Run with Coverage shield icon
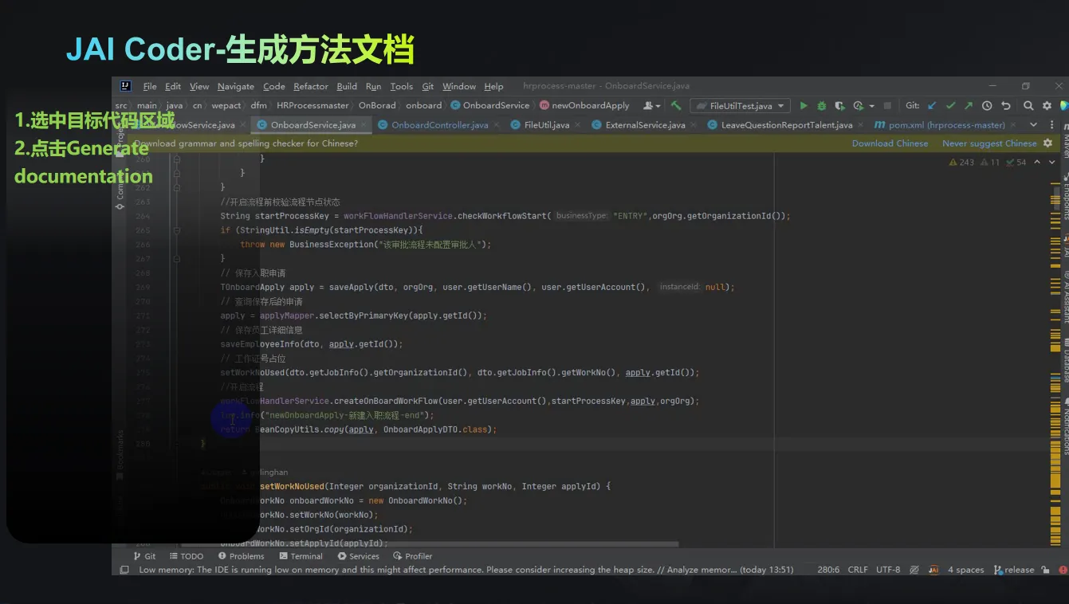Image resolution: width=1069 pixels, height=604 pixels. click(x=839, y=106)
